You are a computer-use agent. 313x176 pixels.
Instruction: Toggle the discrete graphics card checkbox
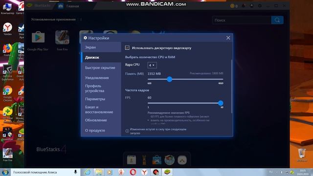tap(127, 48)
